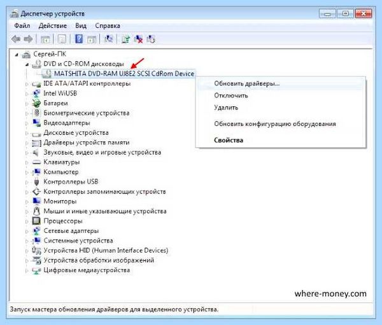Select the Дисковые устройства label

[x=76, y=133]
